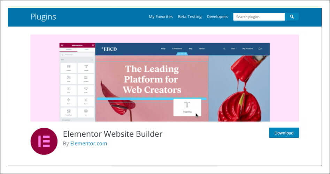Expand the USD currency dropdown

(x=234, y=49)
